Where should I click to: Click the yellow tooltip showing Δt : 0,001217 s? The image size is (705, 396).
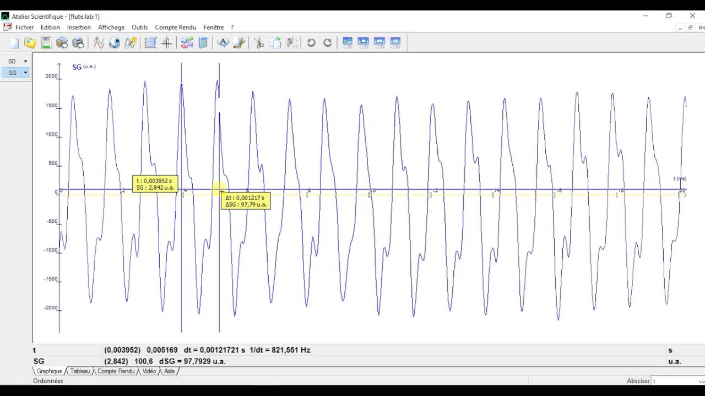tap(246, 201)
